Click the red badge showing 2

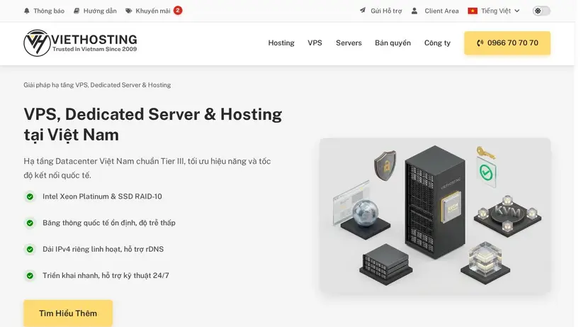point(178,11)
